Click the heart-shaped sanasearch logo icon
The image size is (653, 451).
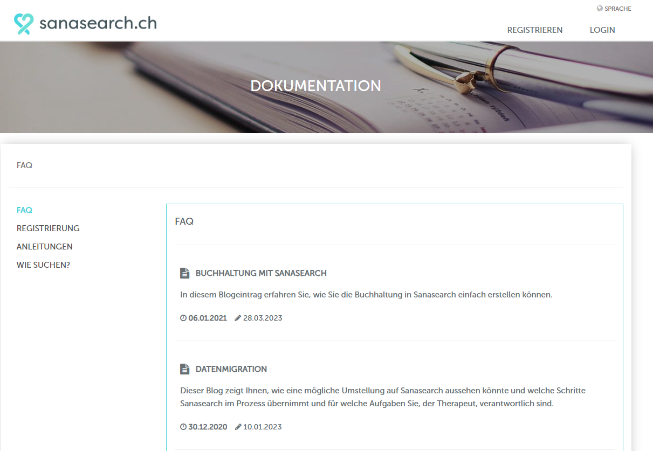24,24
